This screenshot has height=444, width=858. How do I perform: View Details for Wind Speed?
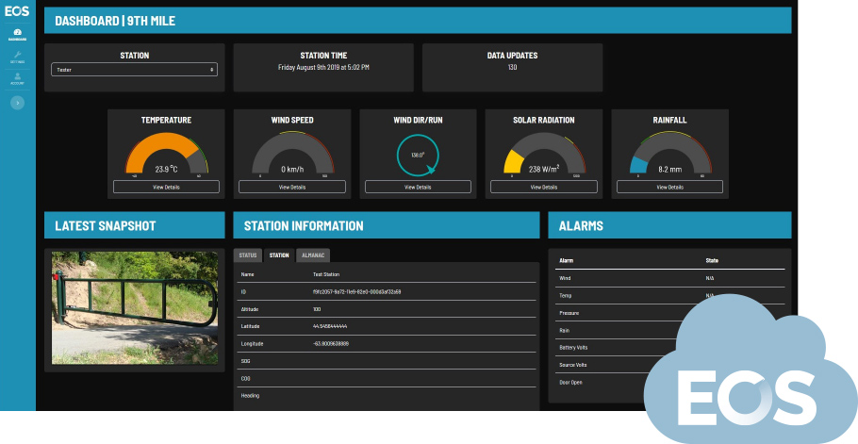292,187
